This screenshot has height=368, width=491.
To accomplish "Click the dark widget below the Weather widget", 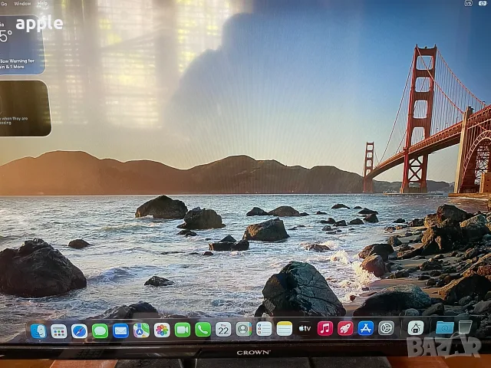I will (25, 108).
